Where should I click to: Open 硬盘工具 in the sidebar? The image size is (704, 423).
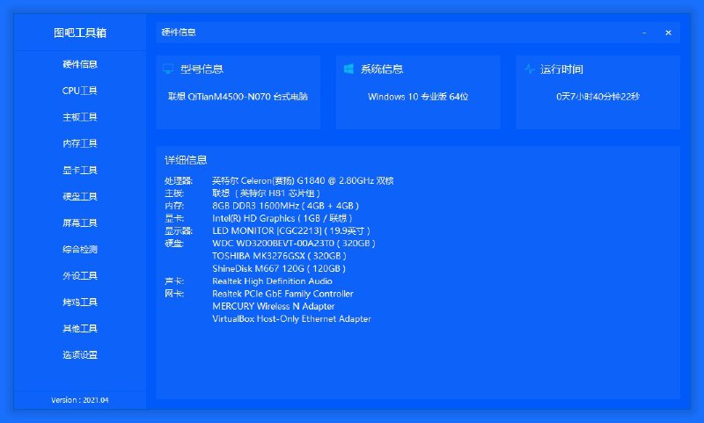pyautogui.click(x=80, y=196)
